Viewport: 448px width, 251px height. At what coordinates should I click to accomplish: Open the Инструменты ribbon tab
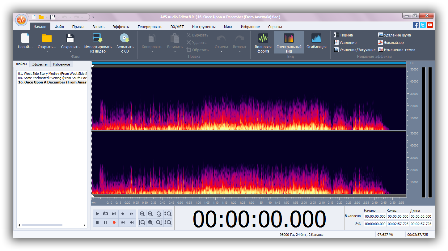tap(204, 27)
